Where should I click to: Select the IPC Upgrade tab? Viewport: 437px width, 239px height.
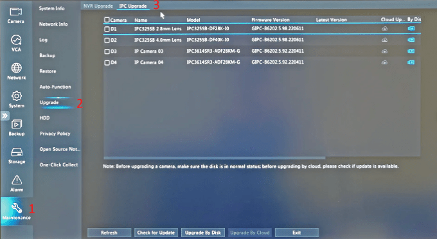[133, 6]
